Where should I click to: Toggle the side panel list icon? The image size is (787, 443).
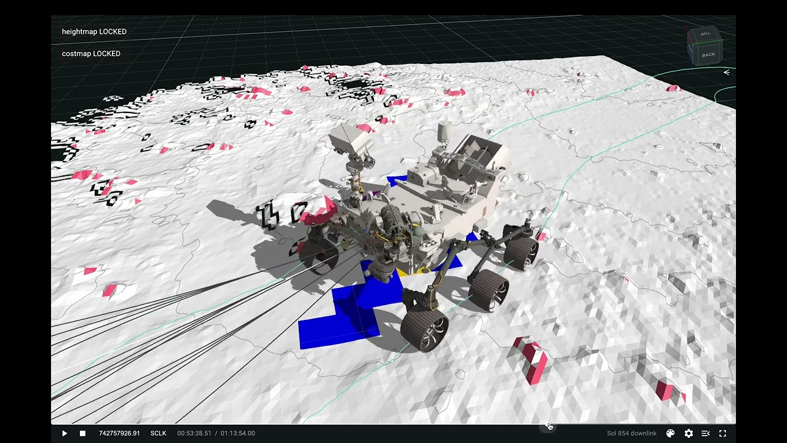coord(706,433)
